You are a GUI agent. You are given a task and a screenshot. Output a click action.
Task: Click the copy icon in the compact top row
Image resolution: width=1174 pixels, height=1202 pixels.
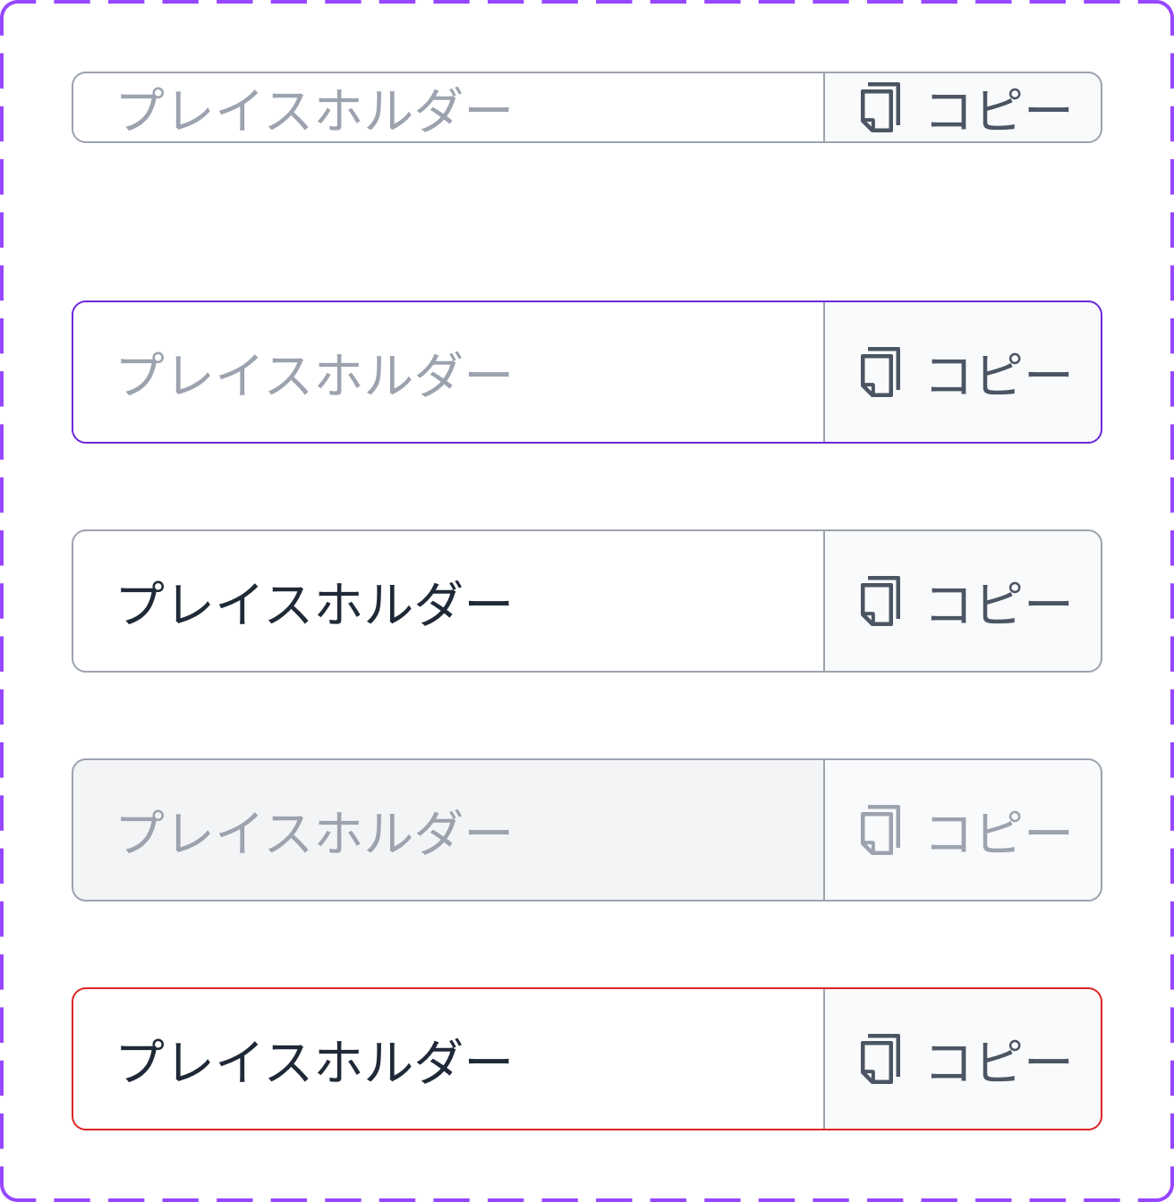[x=880, y=107]
